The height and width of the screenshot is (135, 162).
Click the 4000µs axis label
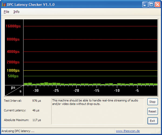pos(13,52)
